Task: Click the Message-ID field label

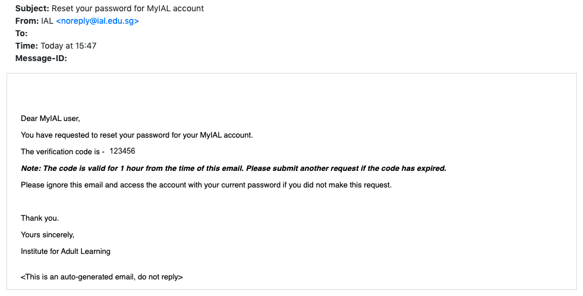Action: point(41,58)
